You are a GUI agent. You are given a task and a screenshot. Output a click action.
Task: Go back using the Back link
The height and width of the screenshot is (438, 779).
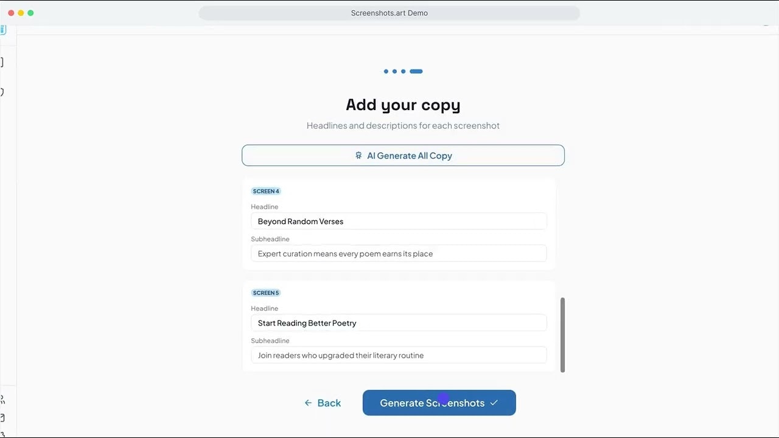pyautogui.click(x=323, y=403)
